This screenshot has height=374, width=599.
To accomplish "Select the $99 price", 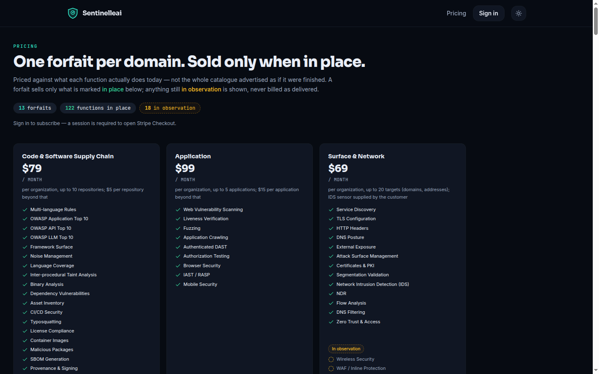I will pyautogui.click(x=185, y=168).
